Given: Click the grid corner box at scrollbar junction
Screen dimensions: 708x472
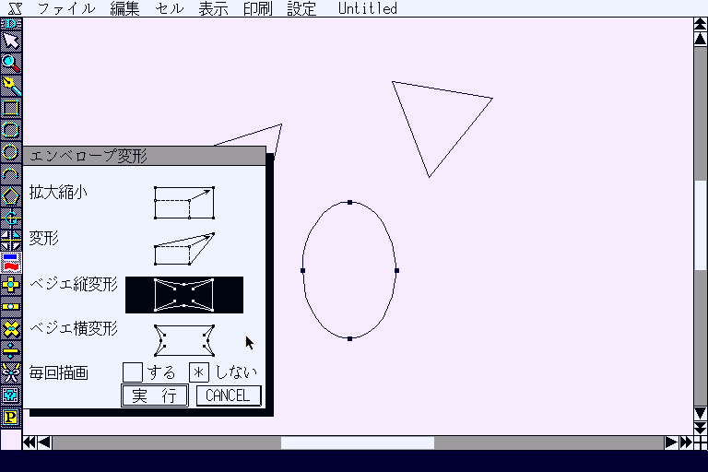Looking at the screenshot, I should [701, 442].
